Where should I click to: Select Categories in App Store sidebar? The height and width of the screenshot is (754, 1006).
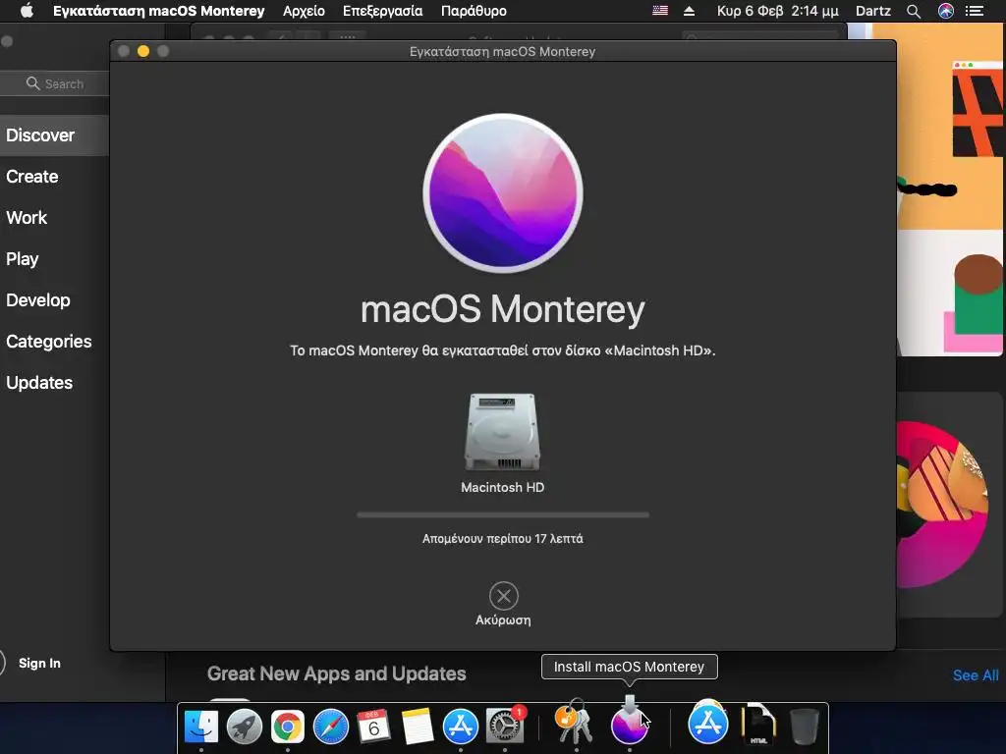tap(49, 341)
